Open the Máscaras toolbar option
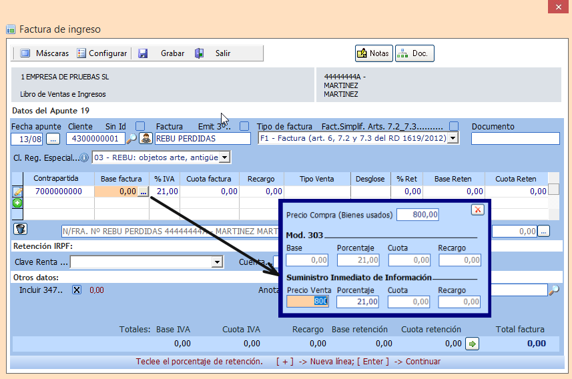Screen dimensions: 572x379 pos(44,53)
